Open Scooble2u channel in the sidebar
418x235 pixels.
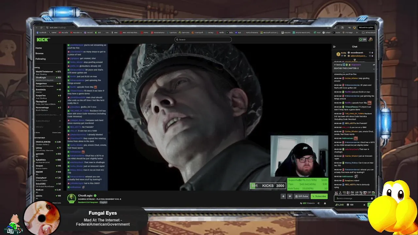48,90
